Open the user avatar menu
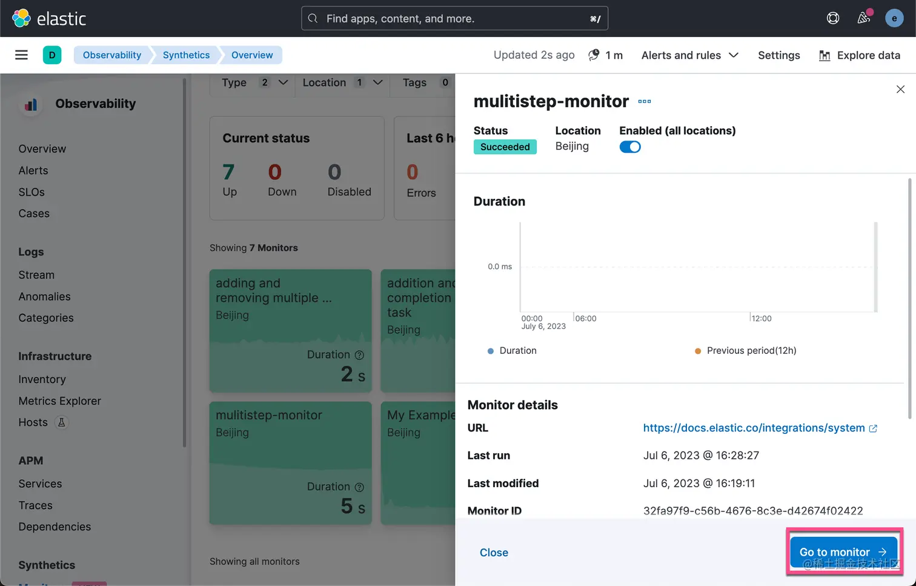Viewport: 916px width, 586px height. tap(894, 18)
